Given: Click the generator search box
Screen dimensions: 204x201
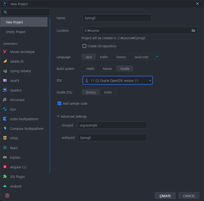Looking at the screenshot, I should (26, 12).
